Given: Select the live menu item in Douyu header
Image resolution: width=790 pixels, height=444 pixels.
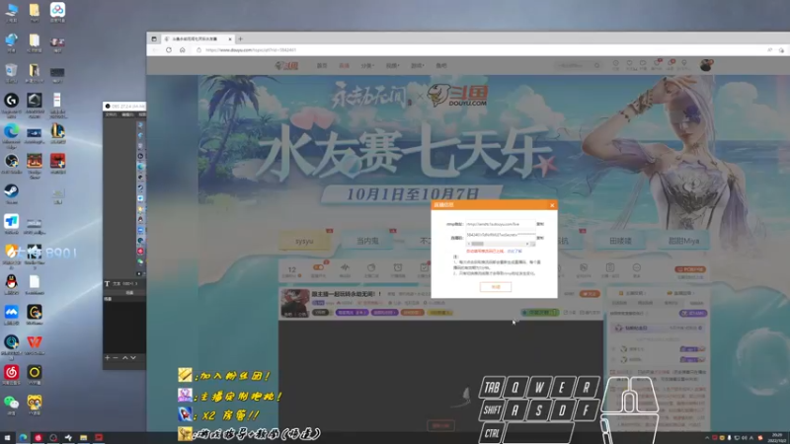Looking at the screenshot, I should [x=344, y=65].
